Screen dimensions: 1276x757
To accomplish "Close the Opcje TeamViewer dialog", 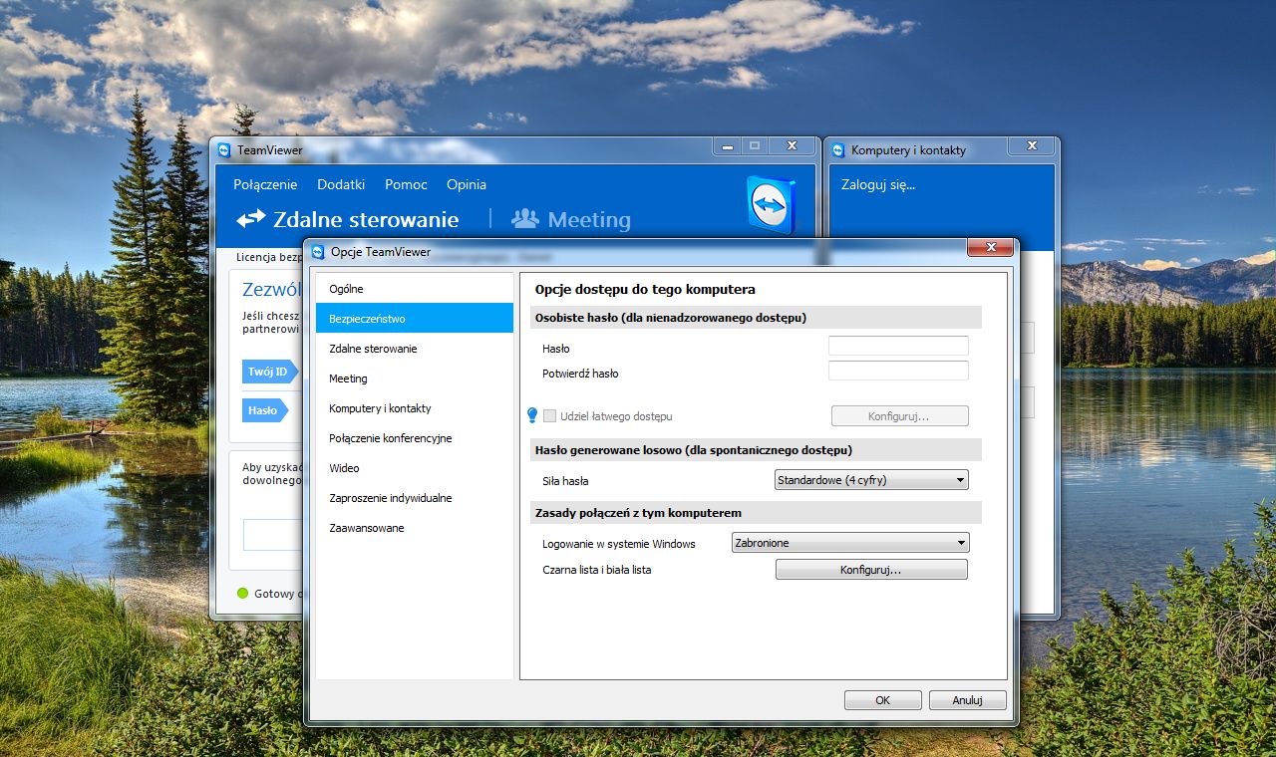I will 990,248.
